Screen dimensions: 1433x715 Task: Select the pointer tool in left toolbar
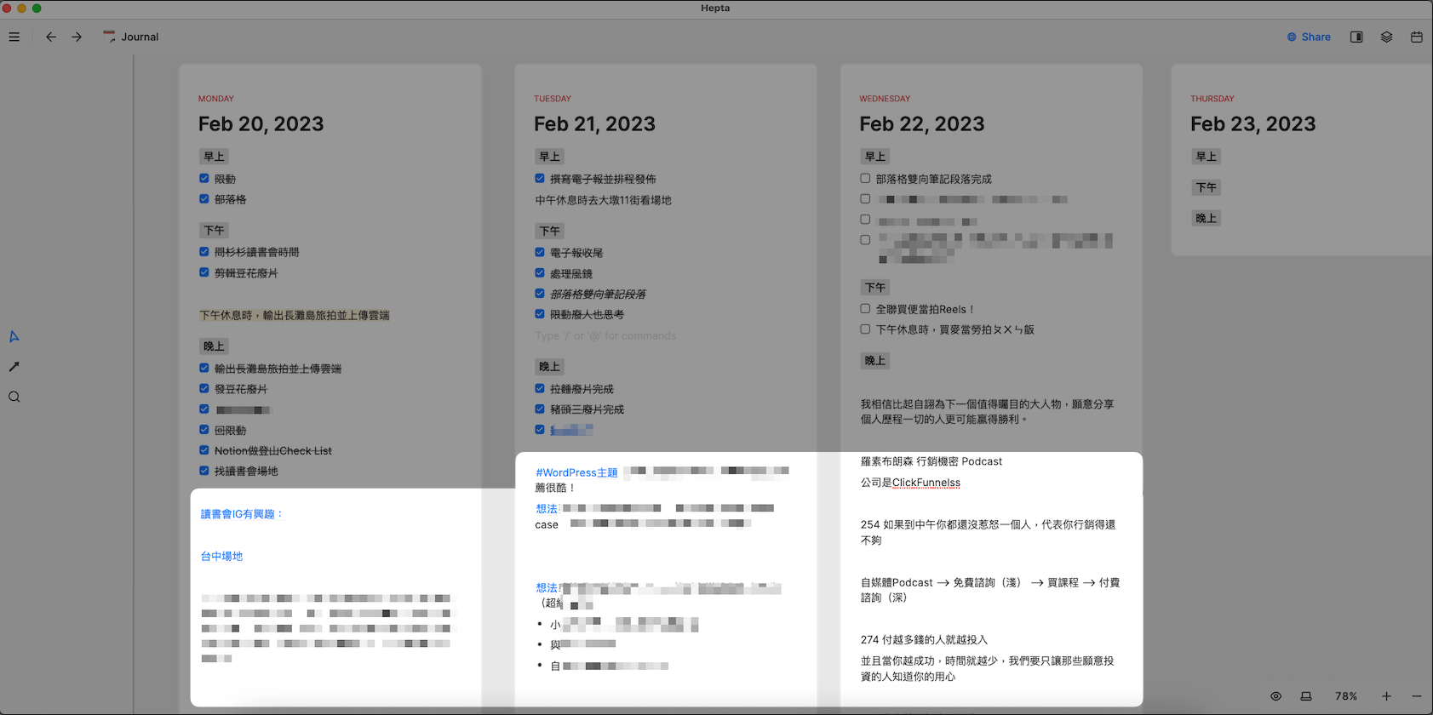14,337
